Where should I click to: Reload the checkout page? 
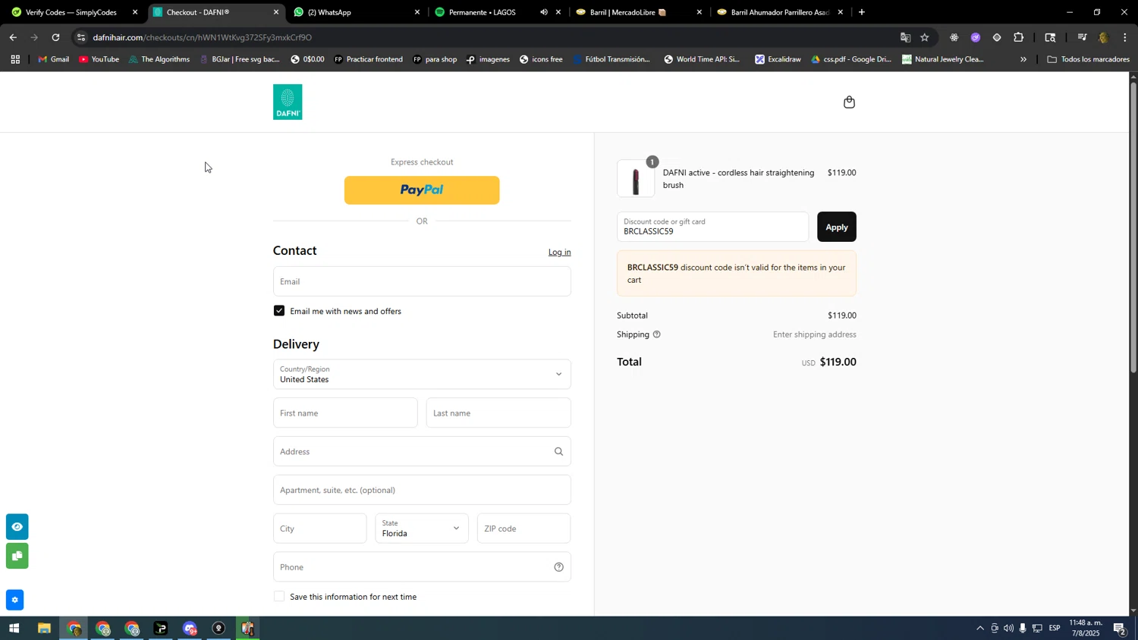click(x=55, y=37)
